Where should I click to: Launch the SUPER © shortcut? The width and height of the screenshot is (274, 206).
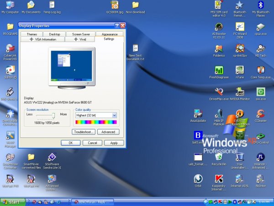10,72
